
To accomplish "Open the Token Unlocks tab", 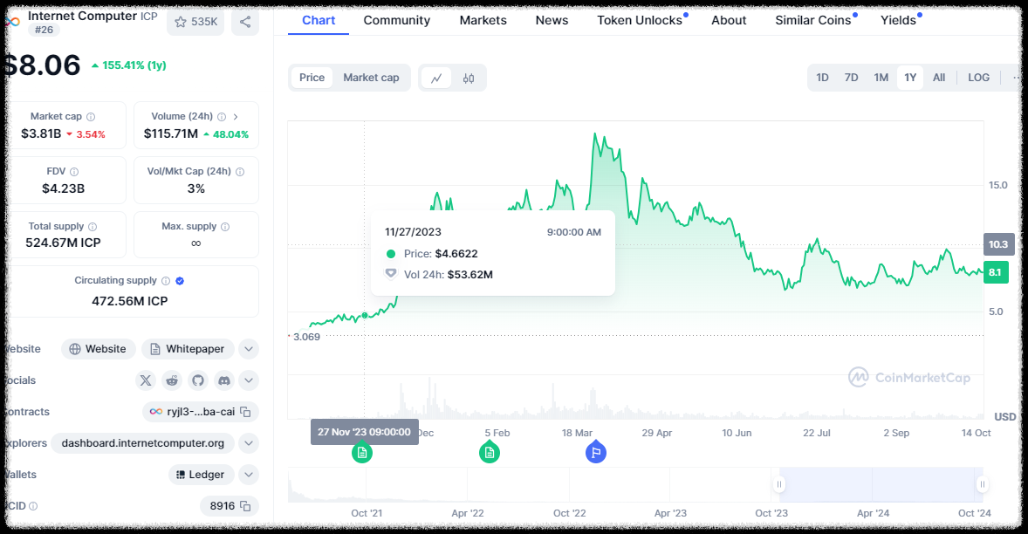I will click(x=640, y=20).
